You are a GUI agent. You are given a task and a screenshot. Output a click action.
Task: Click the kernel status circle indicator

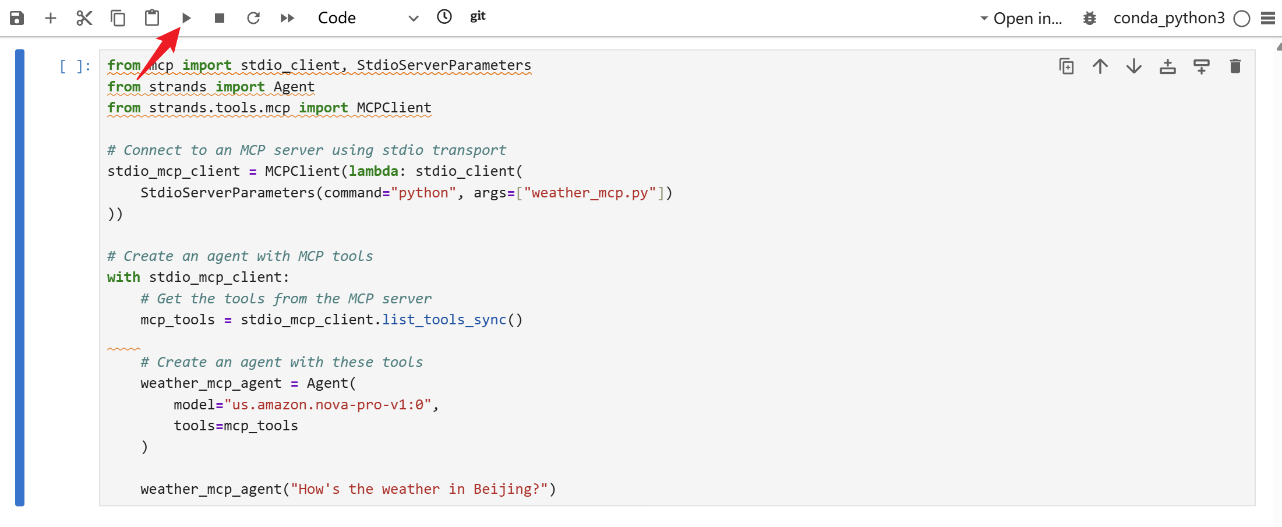pyautogui.click(x=1242, y=19)
